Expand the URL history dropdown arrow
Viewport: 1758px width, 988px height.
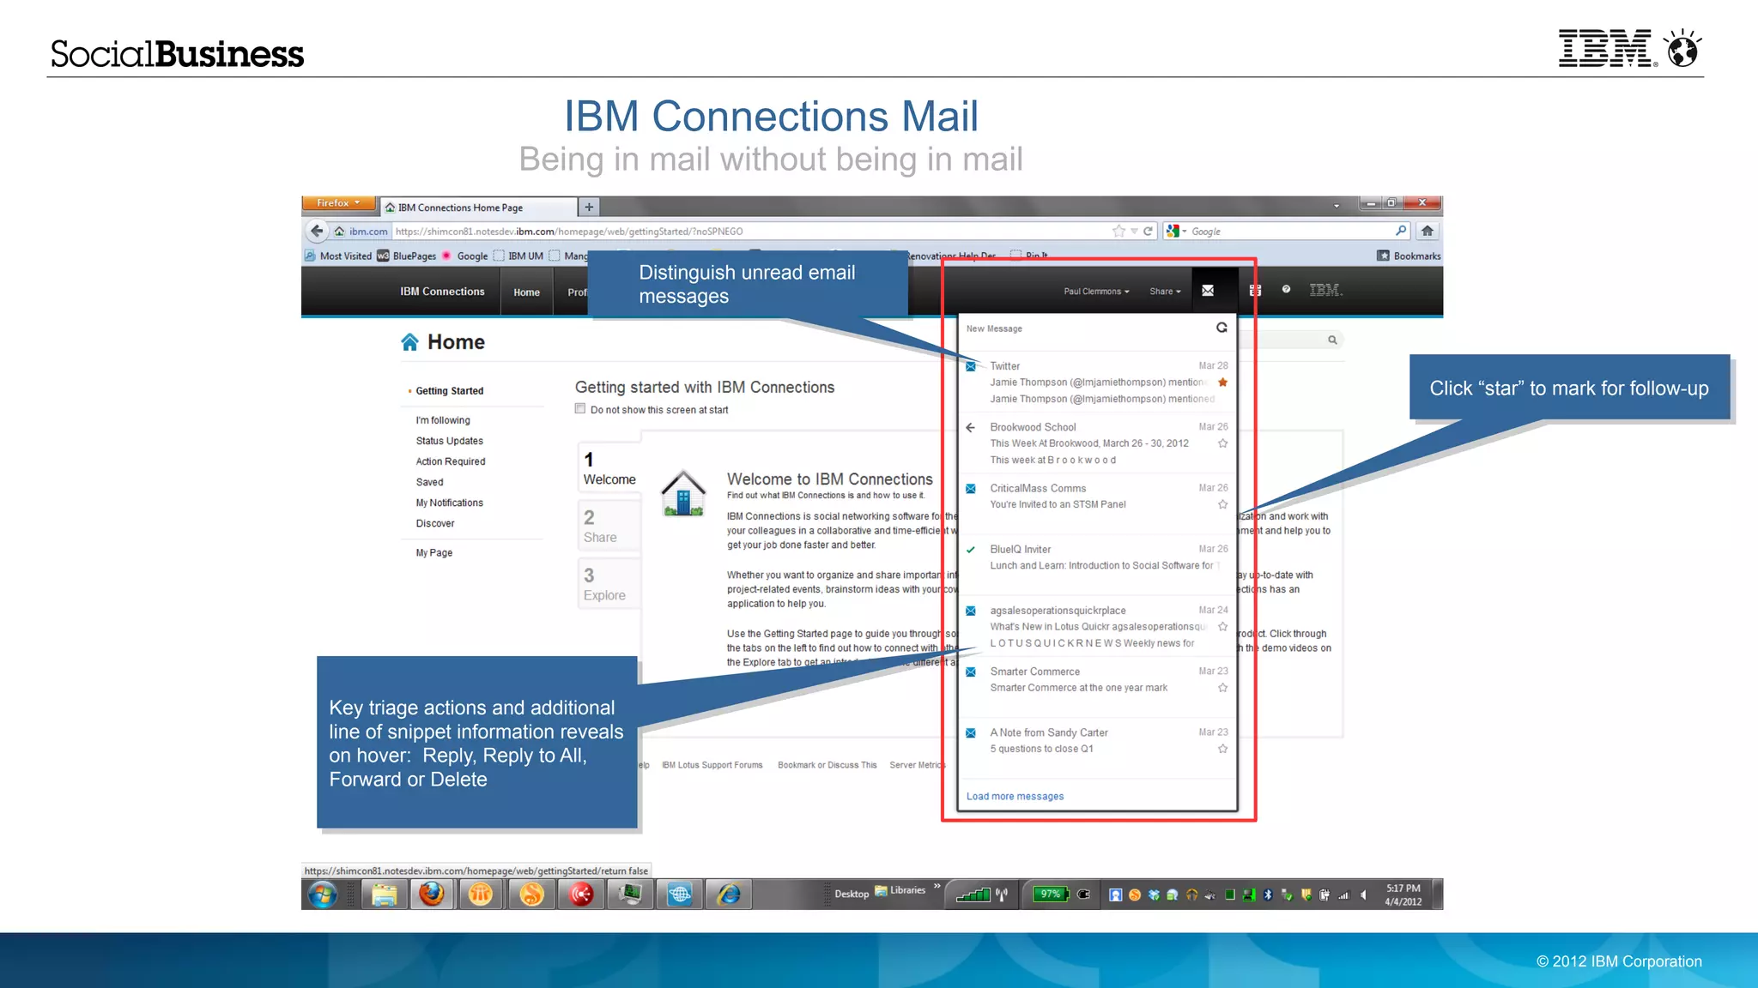coord(1134,231)
